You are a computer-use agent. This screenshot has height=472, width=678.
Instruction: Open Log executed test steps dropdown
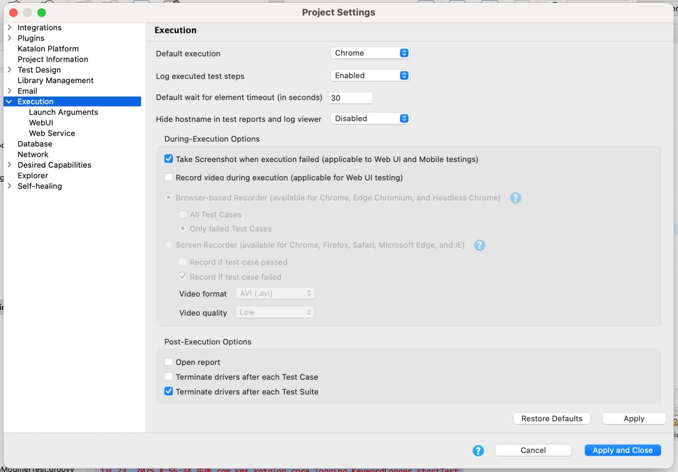(370, 76)
